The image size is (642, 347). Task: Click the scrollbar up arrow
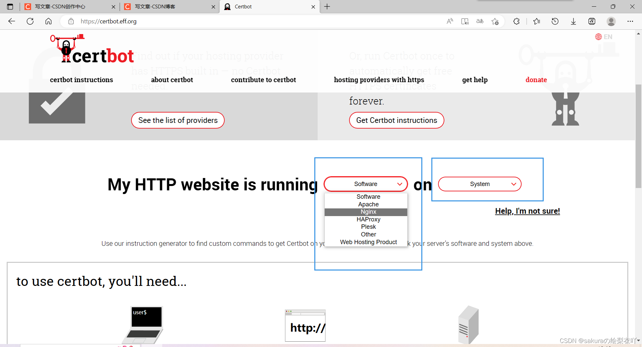click(639, 33)
